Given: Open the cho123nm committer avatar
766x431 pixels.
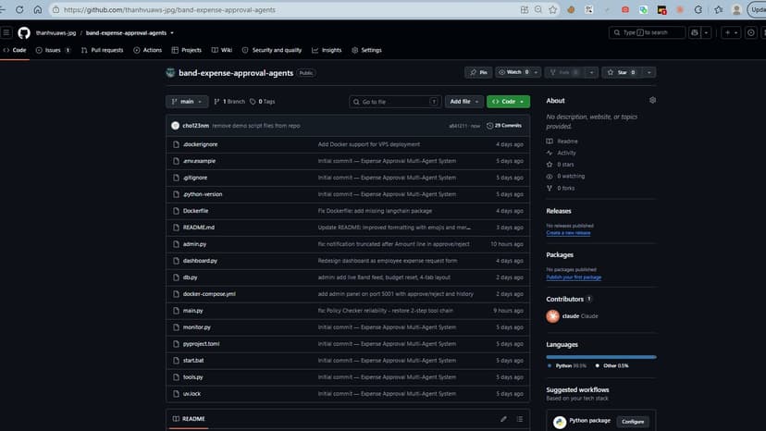Looking at the screenshot, I should [176, 126].
